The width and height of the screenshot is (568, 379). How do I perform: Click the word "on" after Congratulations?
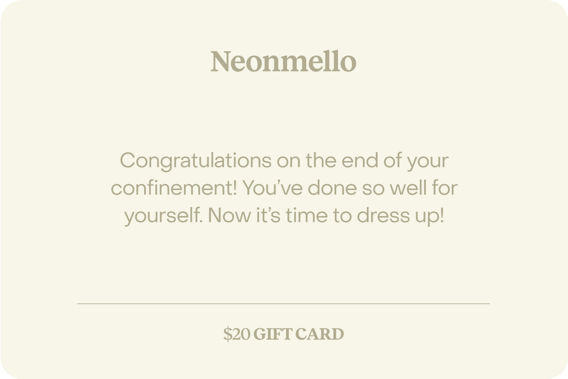coord(288,161)
